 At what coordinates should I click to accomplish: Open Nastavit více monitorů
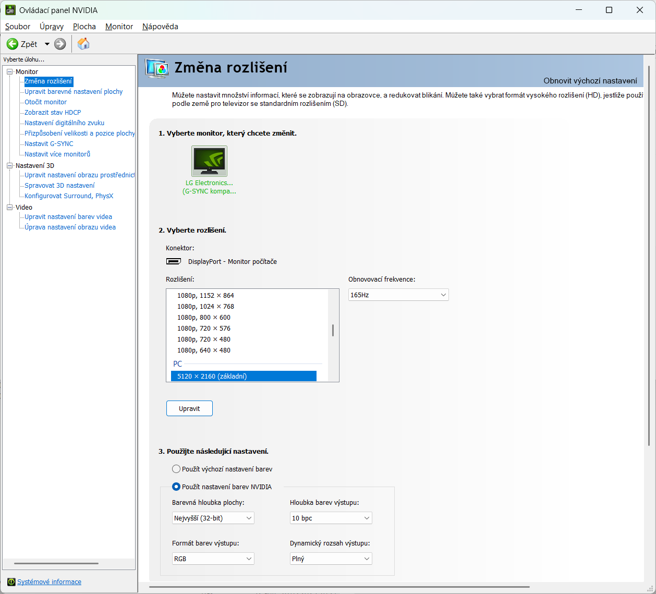57,154
